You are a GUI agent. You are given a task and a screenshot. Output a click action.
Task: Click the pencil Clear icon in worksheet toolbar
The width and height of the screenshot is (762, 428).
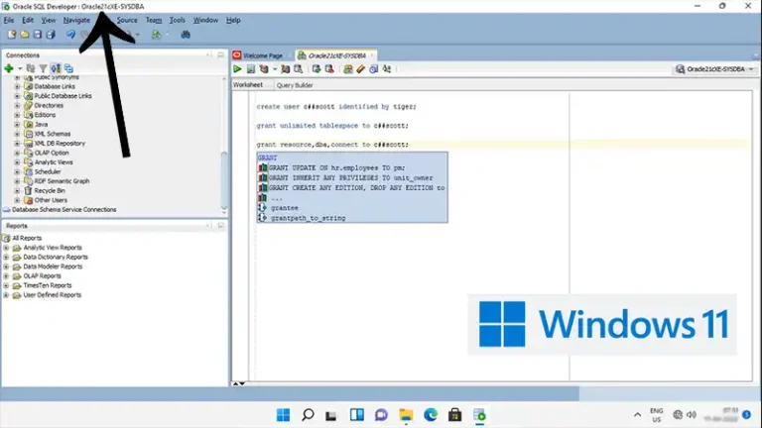360,69
